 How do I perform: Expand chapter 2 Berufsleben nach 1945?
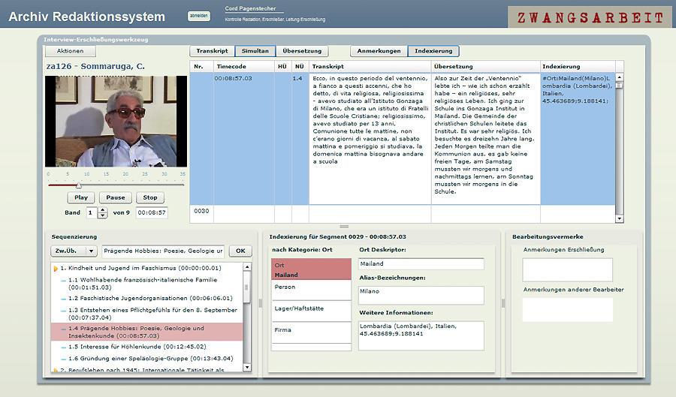point(56,370)
